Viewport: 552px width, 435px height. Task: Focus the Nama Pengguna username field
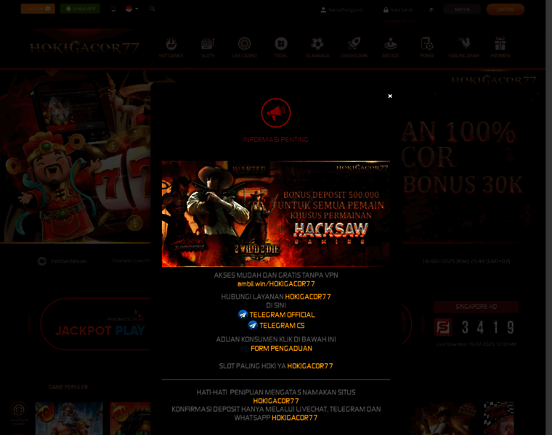344,10
